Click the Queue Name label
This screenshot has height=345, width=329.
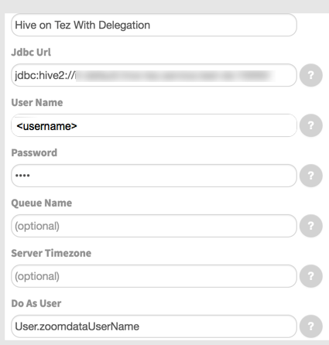[x=42, y=203]
